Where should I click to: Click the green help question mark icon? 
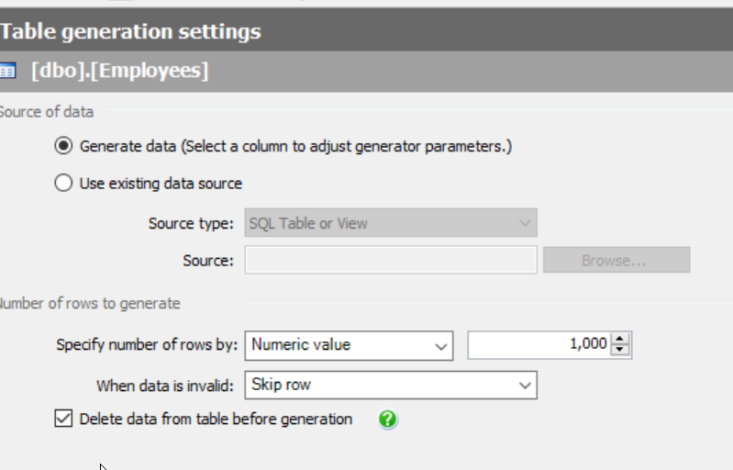[x=388, y=420]
